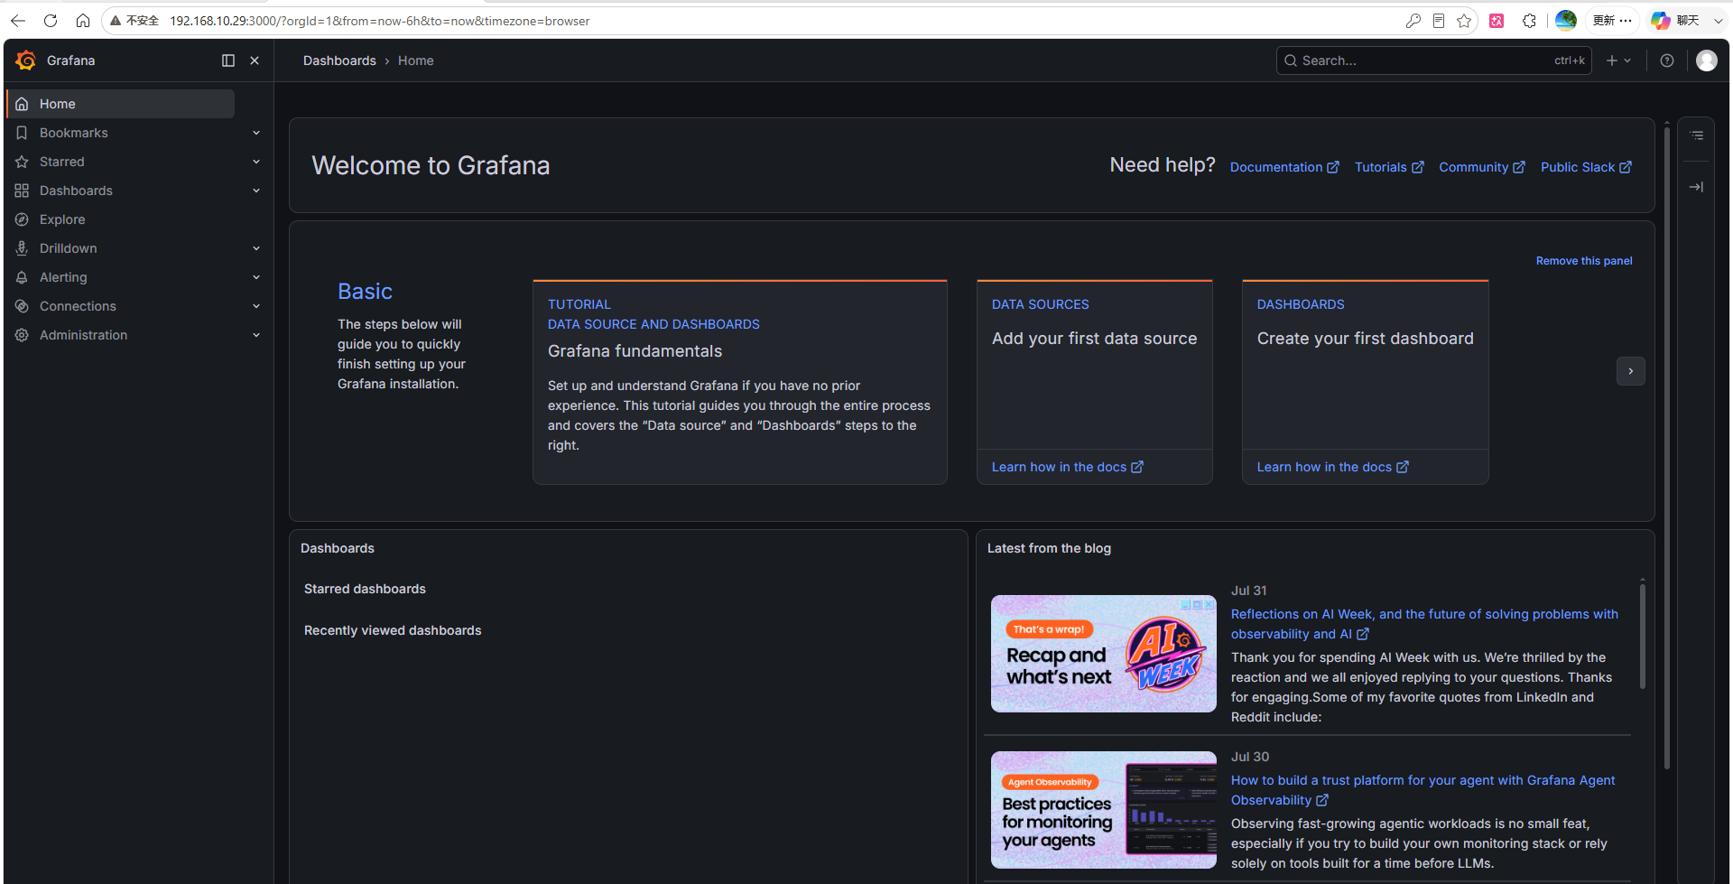Open the Tutorials help link

[x=1389, y=167]
